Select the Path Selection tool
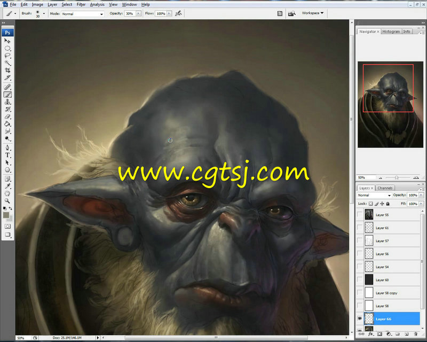Viewport: 427px width, 342px height. [x=7, y=162]
